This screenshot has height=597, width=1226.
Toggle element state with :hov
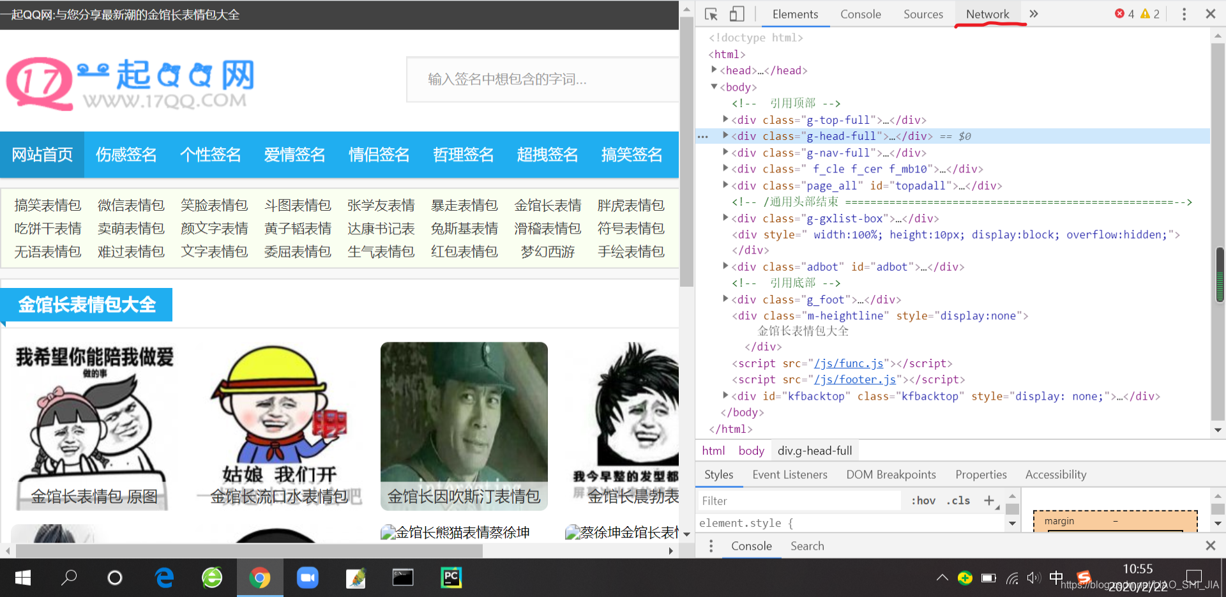pyautogui.click(x=922, y=501)
